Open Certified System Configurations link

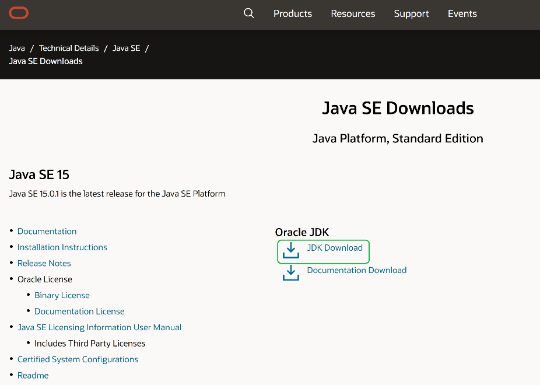coord(78,359)
